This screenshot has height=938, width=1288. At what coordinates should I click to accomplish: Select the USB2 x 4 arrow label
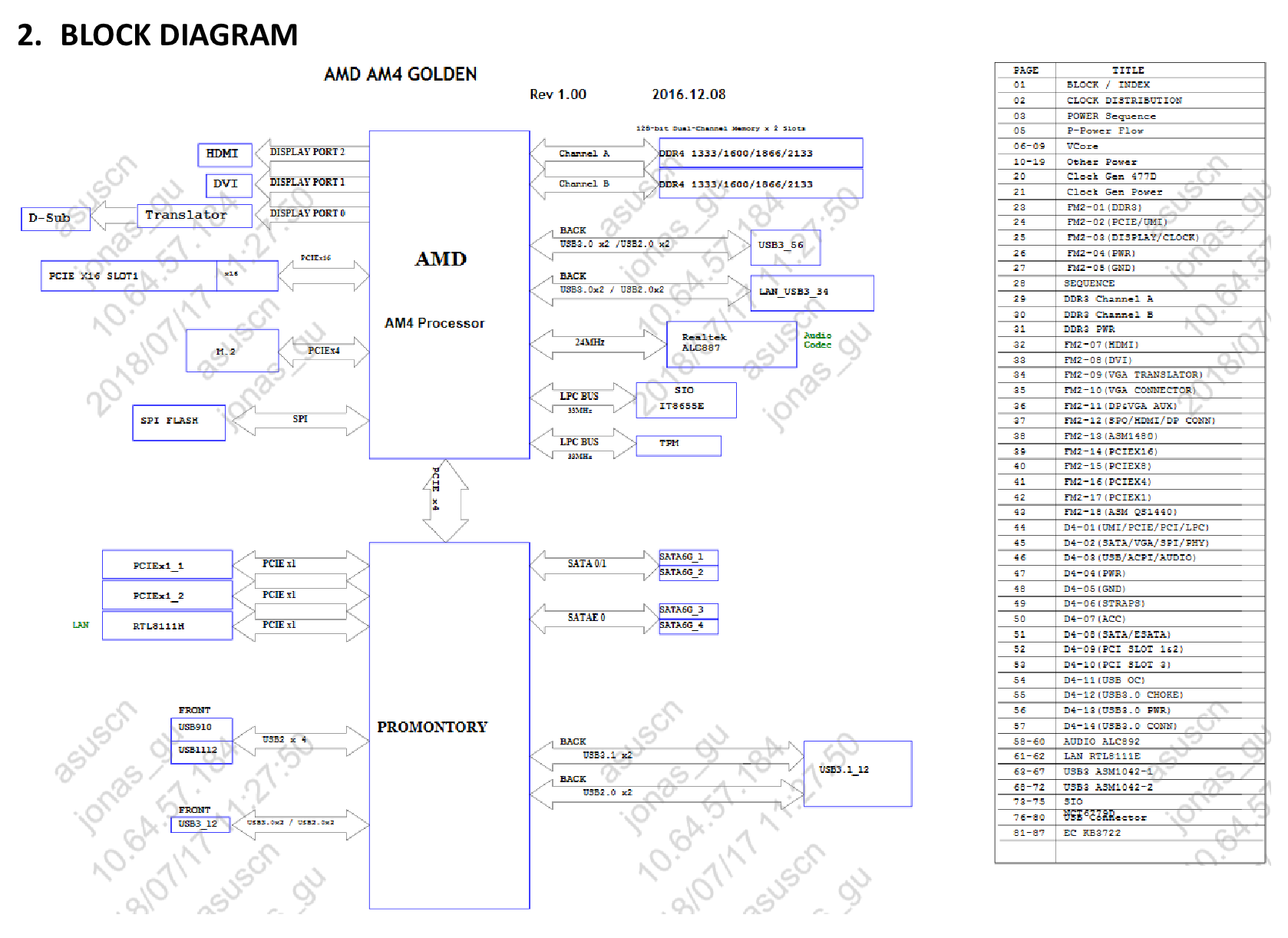(285, 740)
